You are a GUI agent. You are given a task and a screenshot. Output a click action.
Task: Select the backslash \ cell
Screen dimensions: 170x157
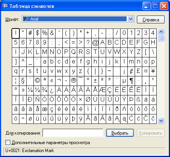click(x=153, y=52)
